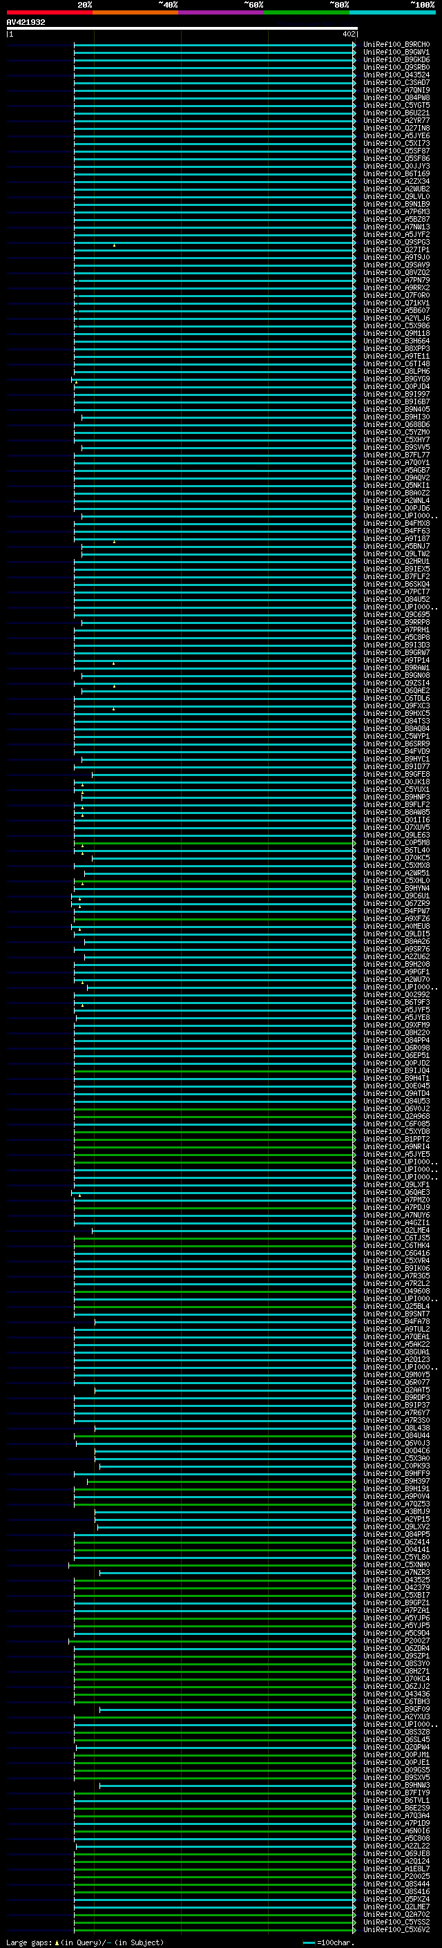Select the UniRef100_A7QNI9 entry
This screenshot has height=1948, width=442.
[396, 90]
